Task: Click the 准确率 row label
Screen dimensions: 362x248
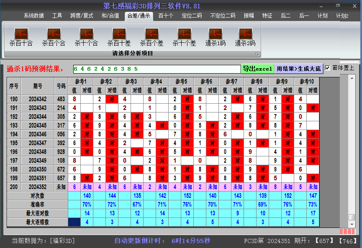Action: [37, 205]
